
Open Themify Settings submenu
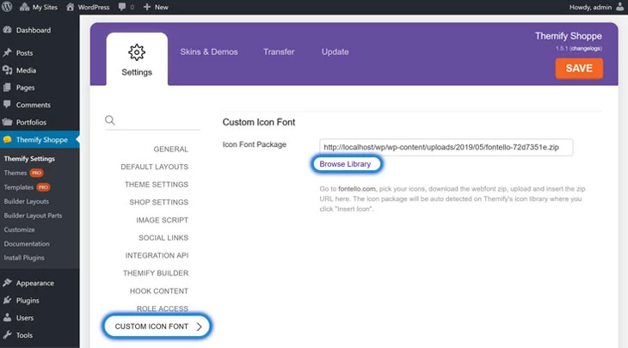(x=29, y=159)
